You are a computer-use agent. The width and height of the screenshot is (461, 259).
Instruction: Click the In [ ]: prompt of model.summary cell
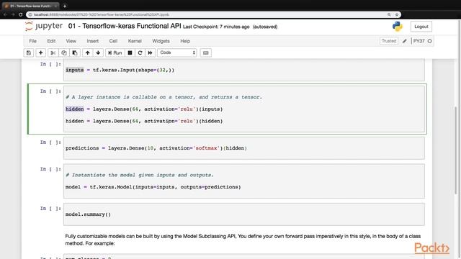tap(50, 209)
